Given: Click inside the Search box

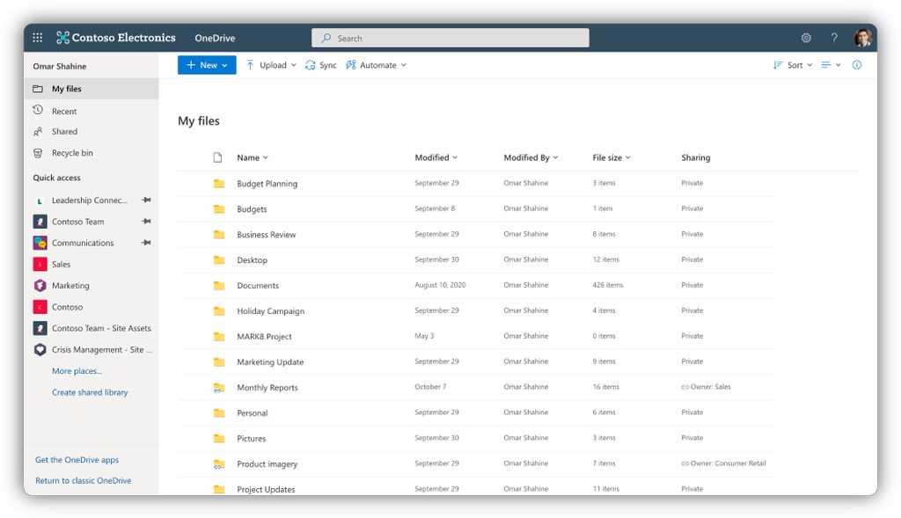Looking at the screenshot, I should [450, 38].
